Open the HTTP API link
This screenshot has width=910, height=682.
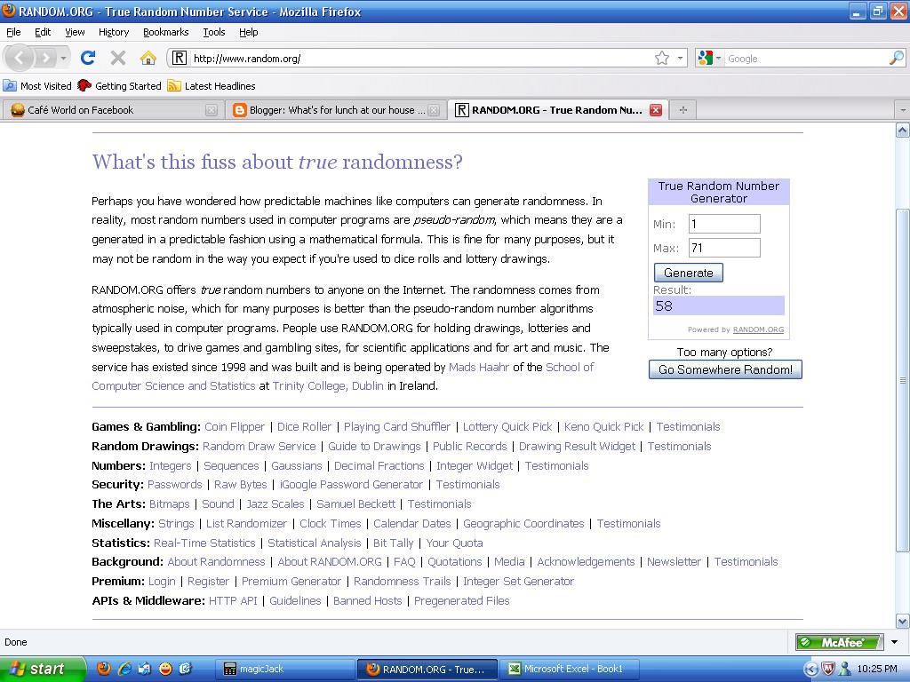click(233, 601)
